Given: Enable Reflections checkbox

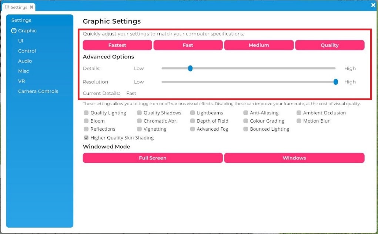Looking at the screenshot, I should pyautogui.click(x=86, y=129).
